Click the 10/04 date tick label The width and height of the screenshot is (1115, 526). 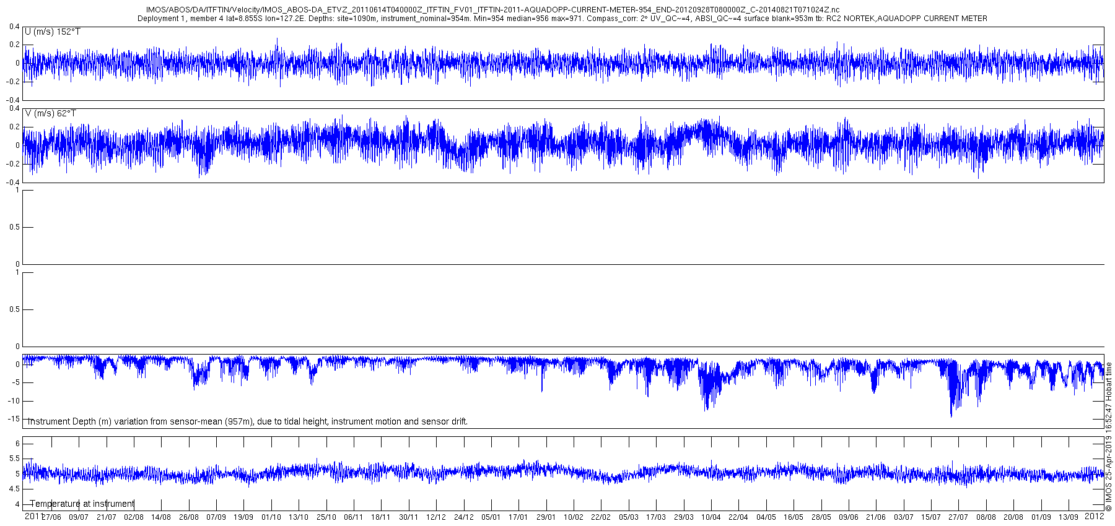click(x=711, y=517)
